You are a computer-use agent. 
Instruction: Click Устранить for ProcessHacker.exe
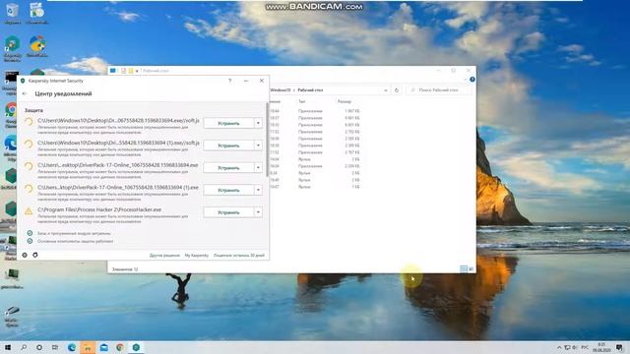(228, 212)
